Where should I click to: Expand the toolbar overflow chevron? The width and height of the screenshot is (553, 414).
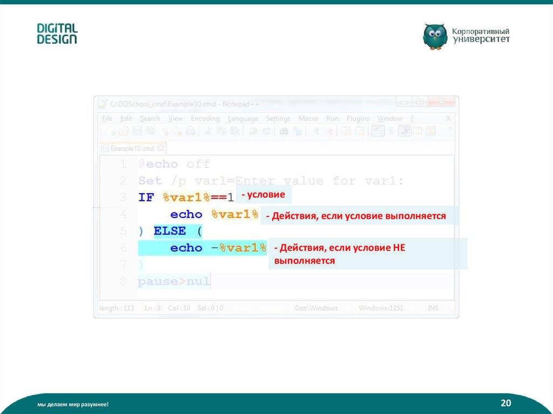tap(450, 128)
